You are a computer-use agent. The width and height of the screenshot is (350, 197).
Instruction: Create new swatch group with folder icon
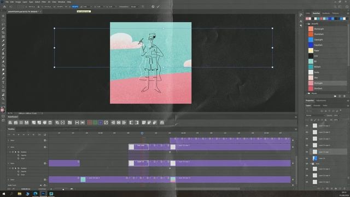pyautogui.click(x=335, y=96)
